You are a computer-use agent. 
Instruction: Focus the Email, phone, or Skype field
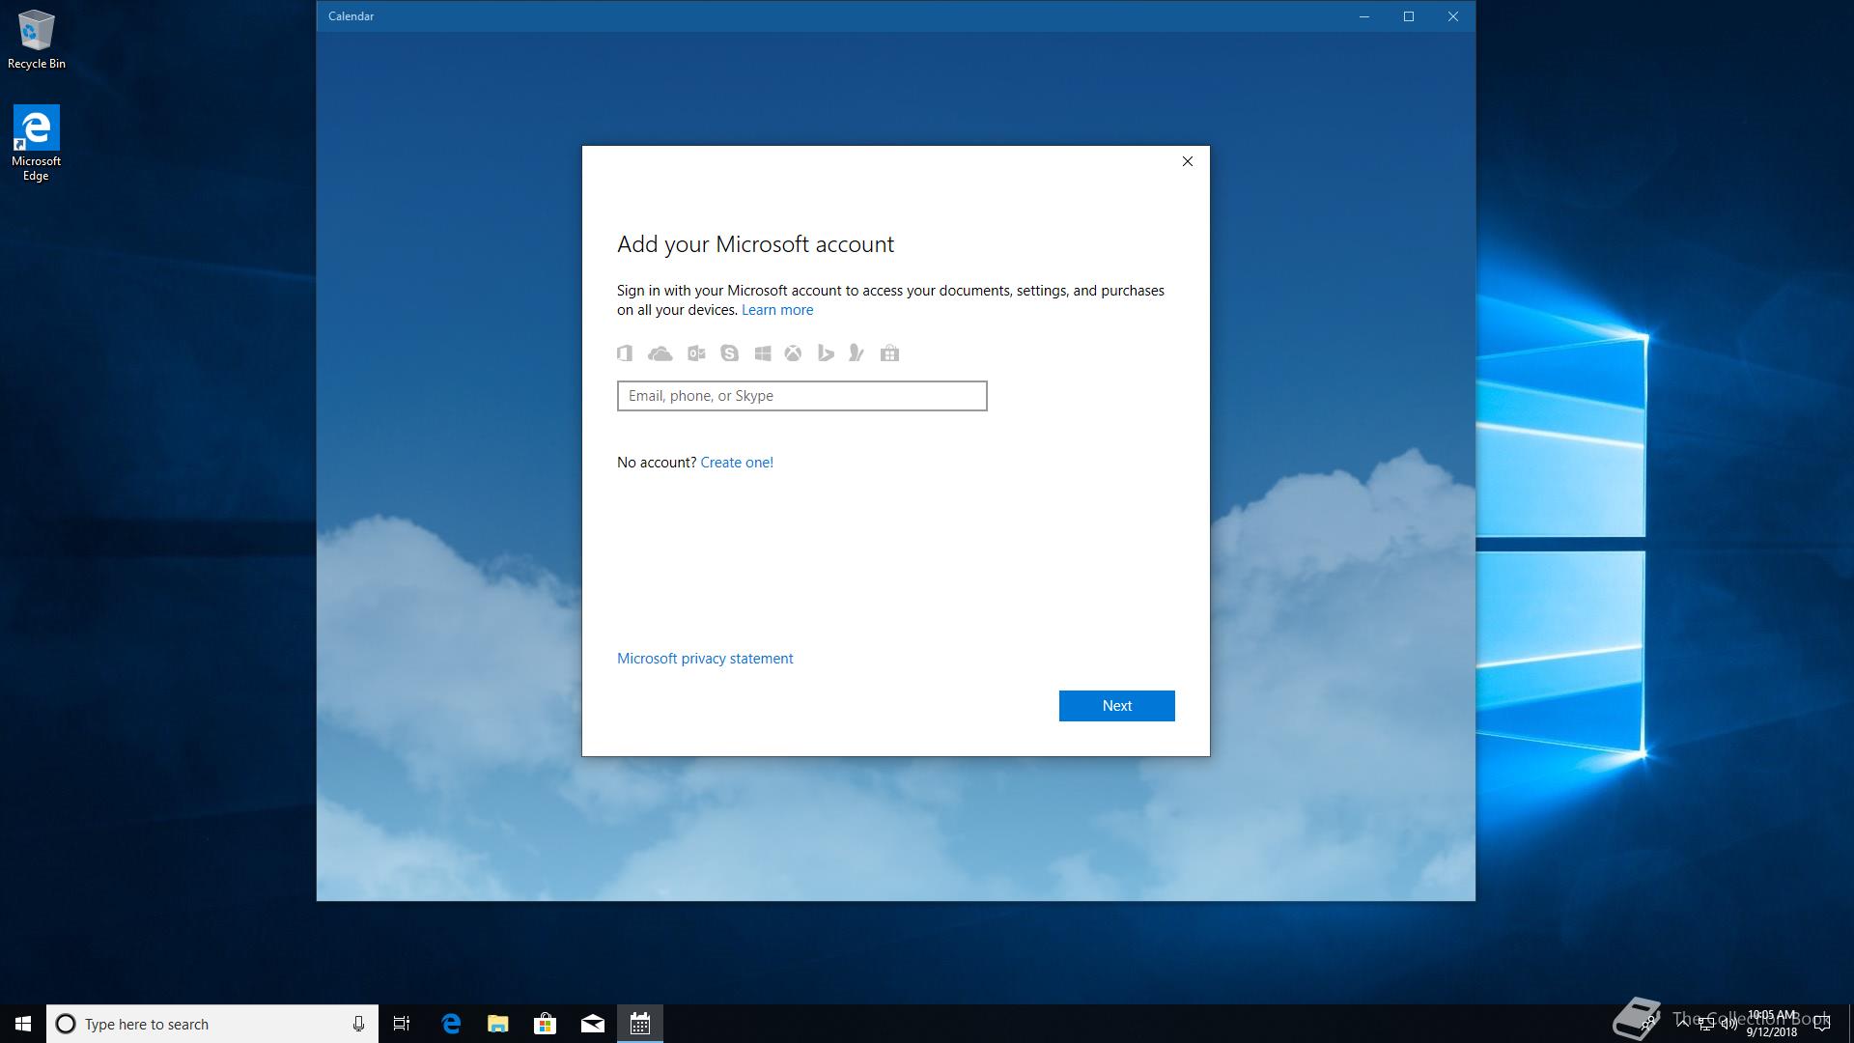802,396
